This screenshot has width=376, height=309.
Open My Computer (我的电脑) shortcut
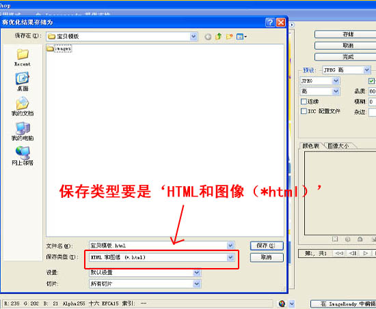[23, 131]
